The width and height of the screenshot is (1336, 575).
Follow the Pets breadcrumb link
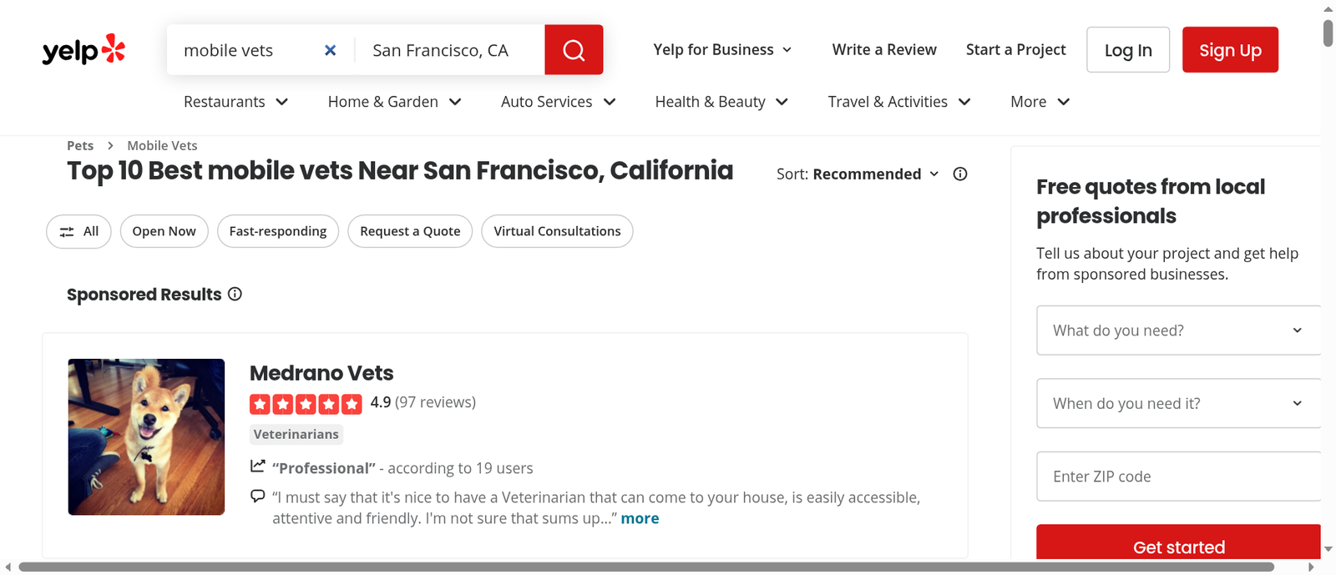click(80, 145)
